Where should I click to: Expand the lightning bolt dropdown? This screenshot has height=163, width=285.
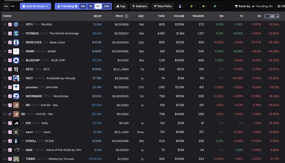[193, 6]
